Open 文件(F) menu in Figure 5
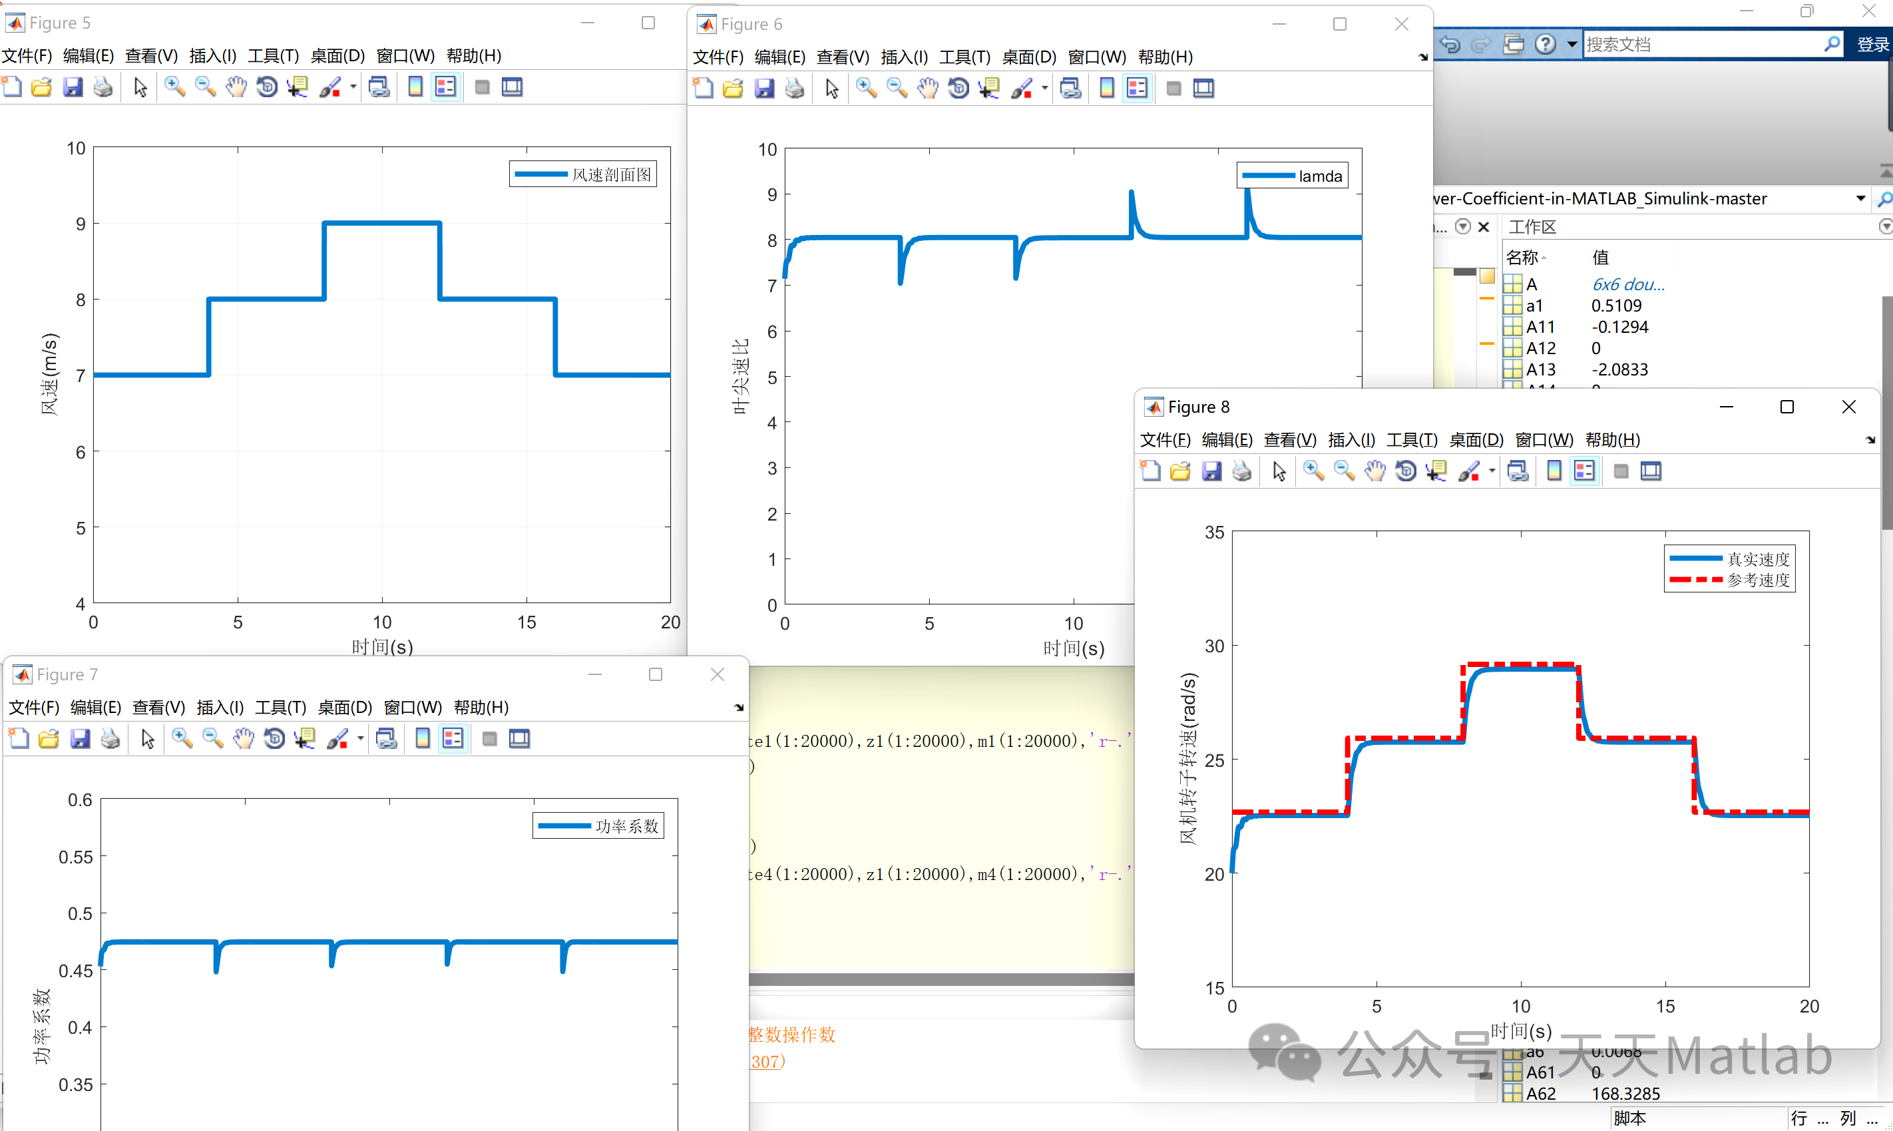This screenshot has width=1893, height=1131. pos(27,56)
